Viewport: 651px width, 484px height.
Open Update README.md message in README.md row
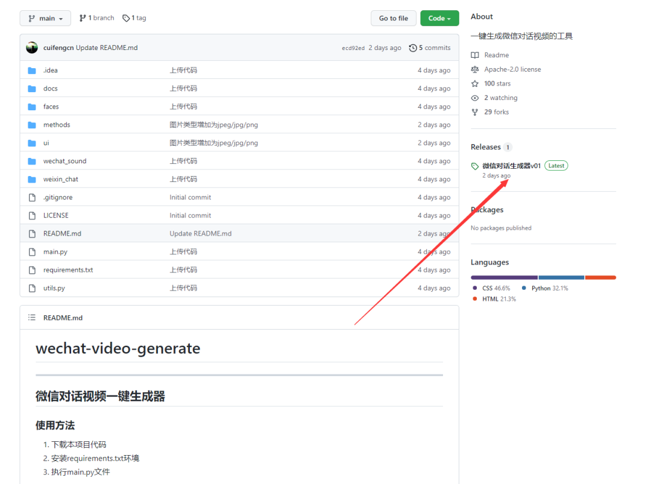201,233
